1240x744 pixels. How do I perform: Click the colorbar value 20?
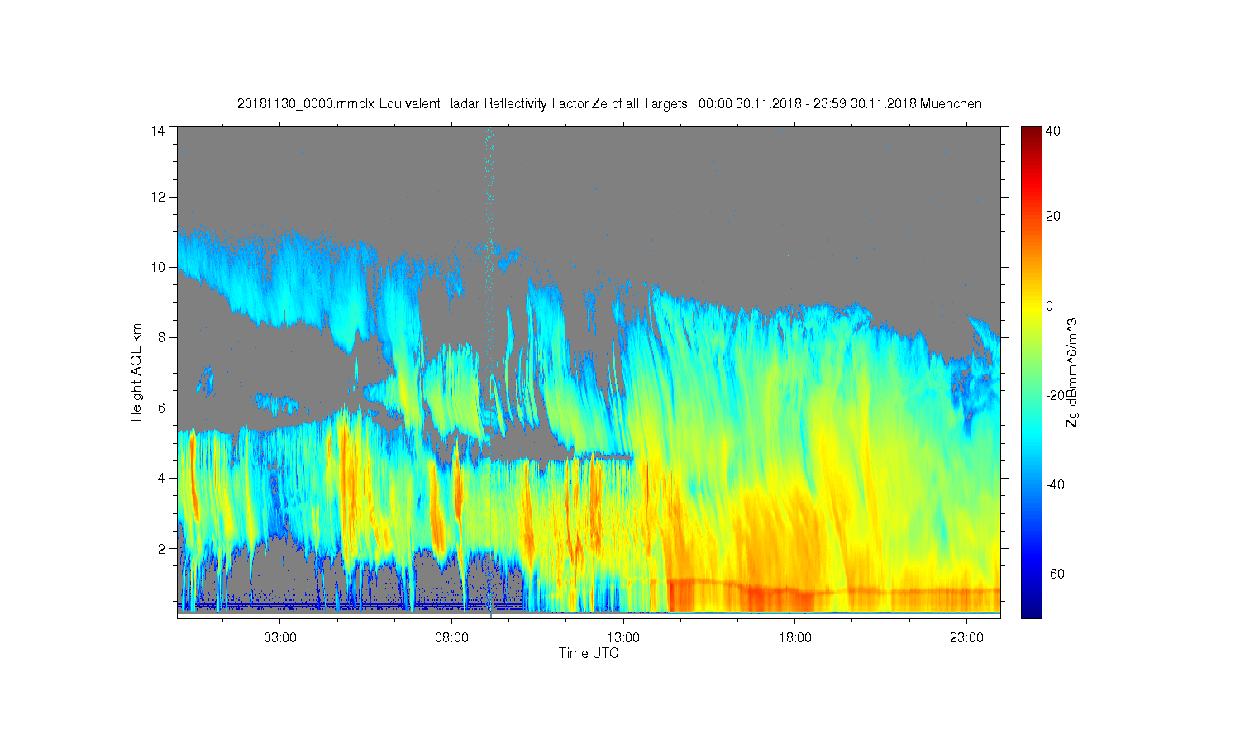1052,217
